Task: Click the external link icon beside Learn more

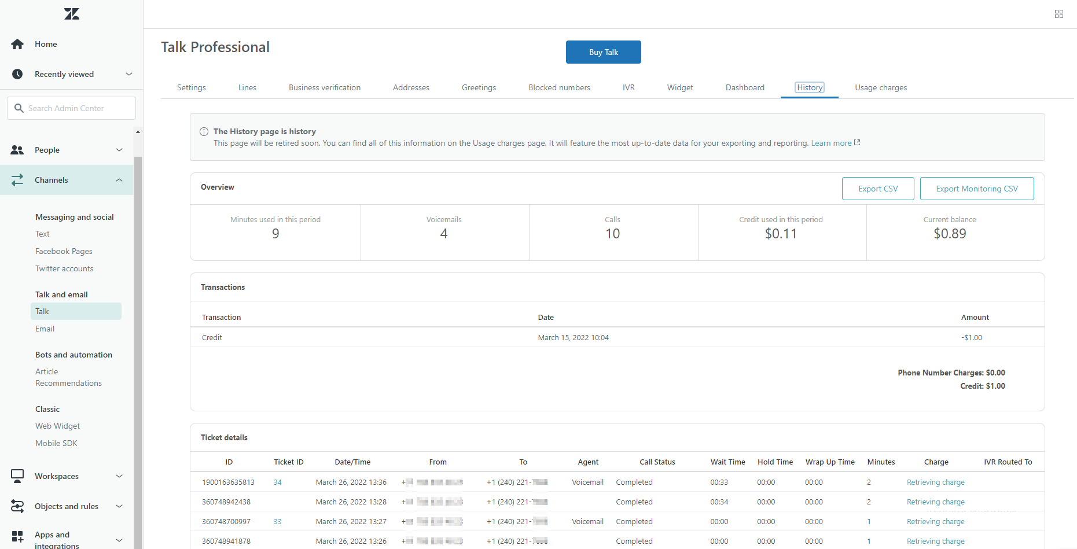Action: 857,142
